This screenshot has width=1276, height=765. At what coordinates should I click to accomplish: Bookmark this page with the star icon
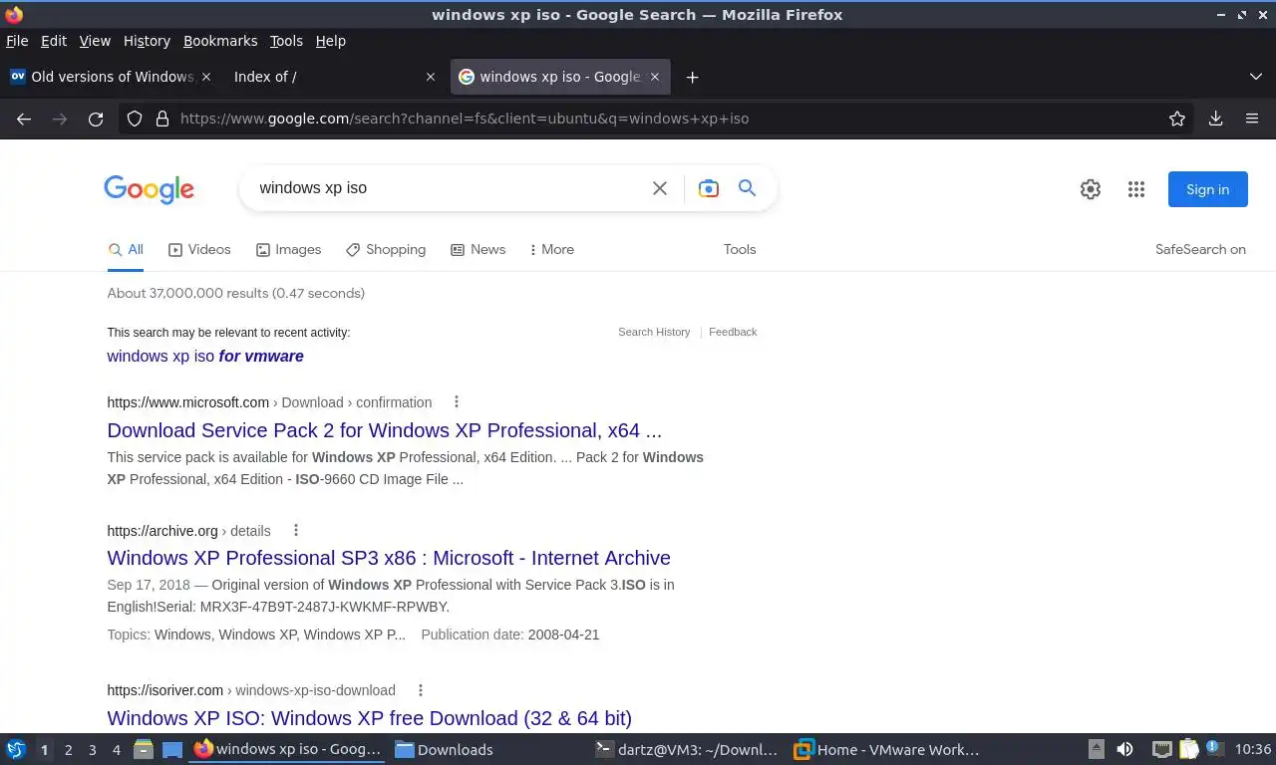[1177, 119]
